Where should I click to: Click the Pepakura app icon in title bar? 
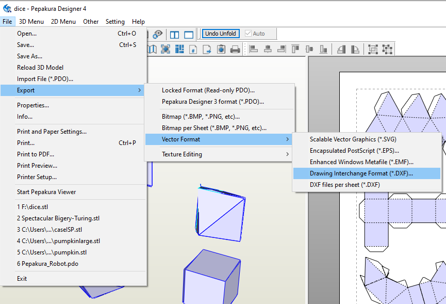pos(7,9)
